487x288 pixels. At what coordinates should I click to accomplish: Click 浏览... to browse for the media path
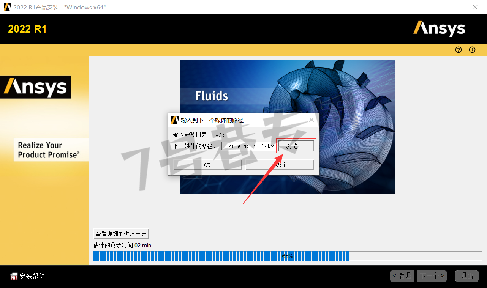(296, 146)
